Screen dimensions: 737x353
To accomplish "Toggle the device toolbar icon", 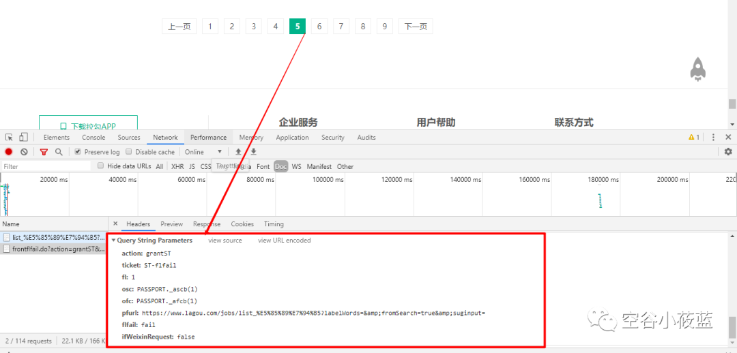I will point(23,138).
